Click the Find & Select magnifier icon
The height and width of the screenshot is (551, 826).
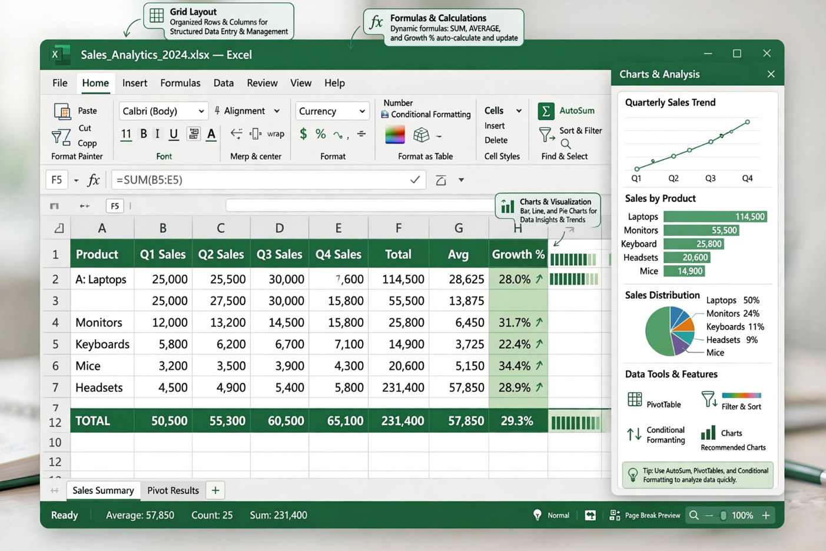(x=565, y=144)
